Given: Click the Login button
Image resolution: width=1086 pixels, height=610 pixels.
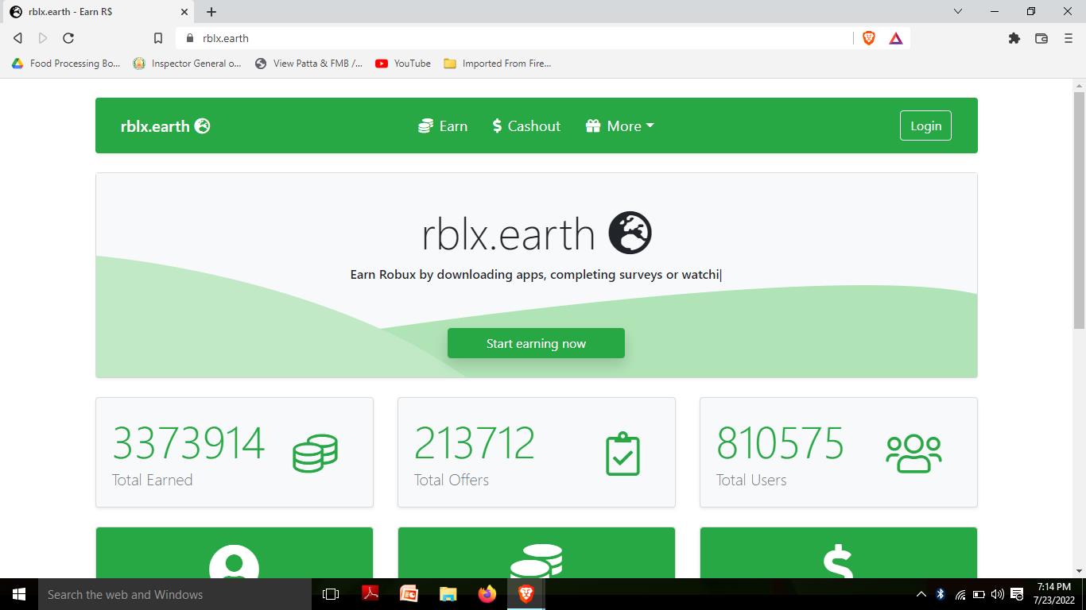Looking at the screenshot, I should point(925,125).
